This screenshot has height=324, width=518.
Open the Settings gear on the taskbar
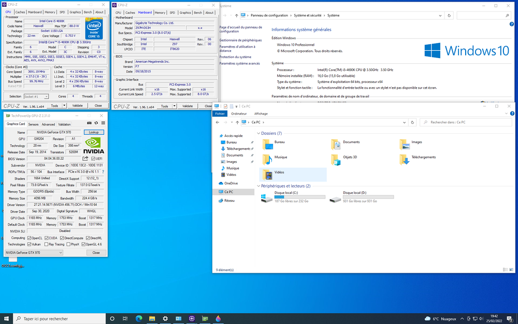click(x=165, y=319)
